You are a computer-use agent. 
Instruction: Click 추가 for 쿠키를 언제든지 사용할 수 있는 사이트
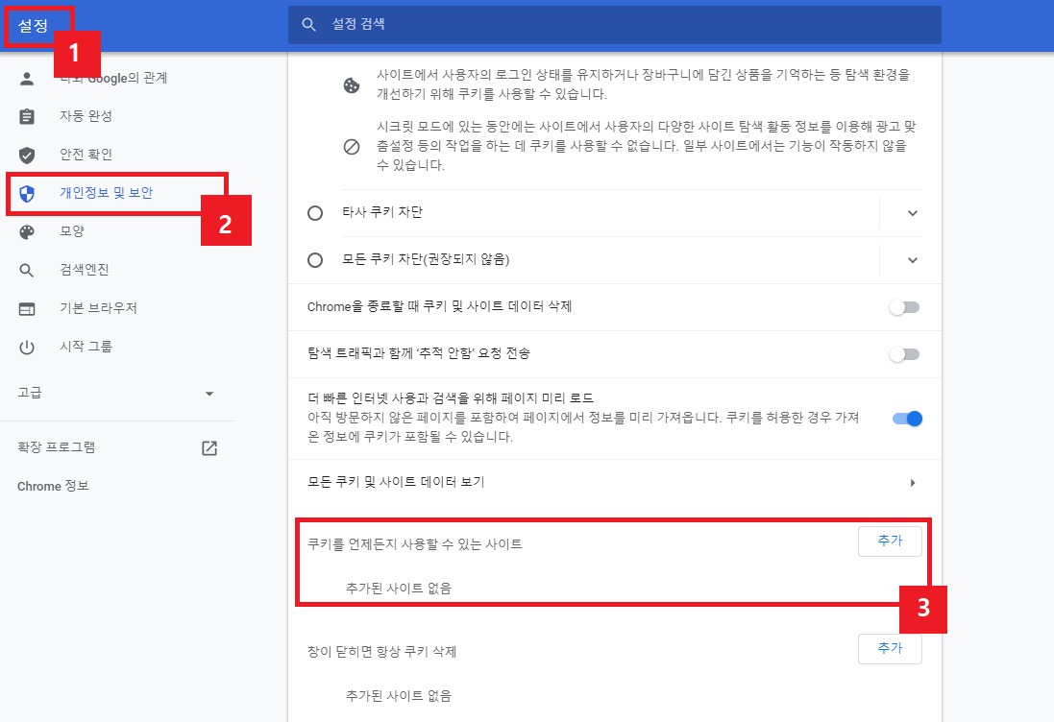tap(890, 541)
